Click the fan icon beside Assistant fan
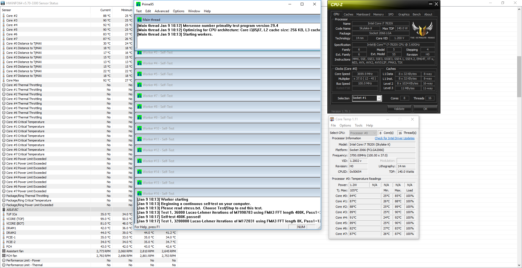522x268 pixels. 4,251
